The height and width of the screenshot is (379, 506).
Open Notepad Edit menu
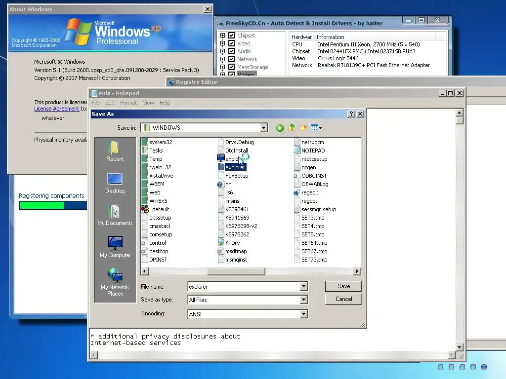click(110, 103)
